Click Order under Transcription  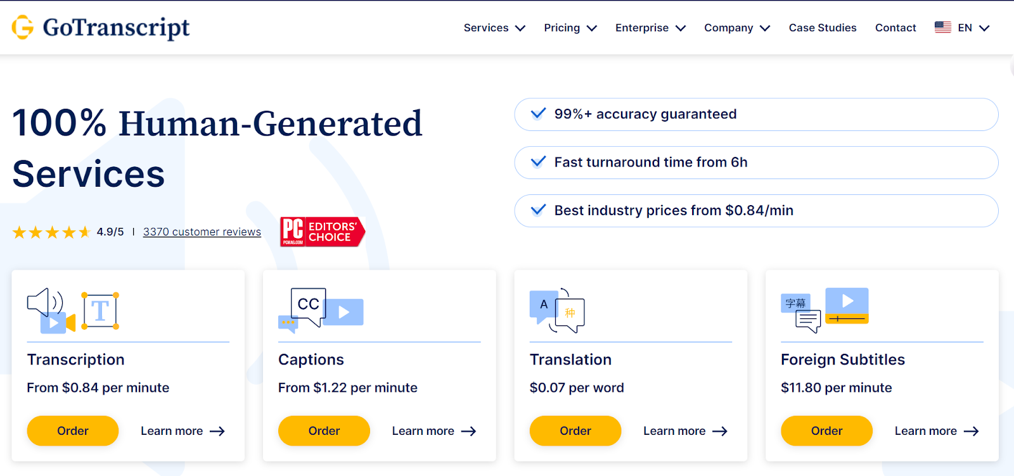72,430
